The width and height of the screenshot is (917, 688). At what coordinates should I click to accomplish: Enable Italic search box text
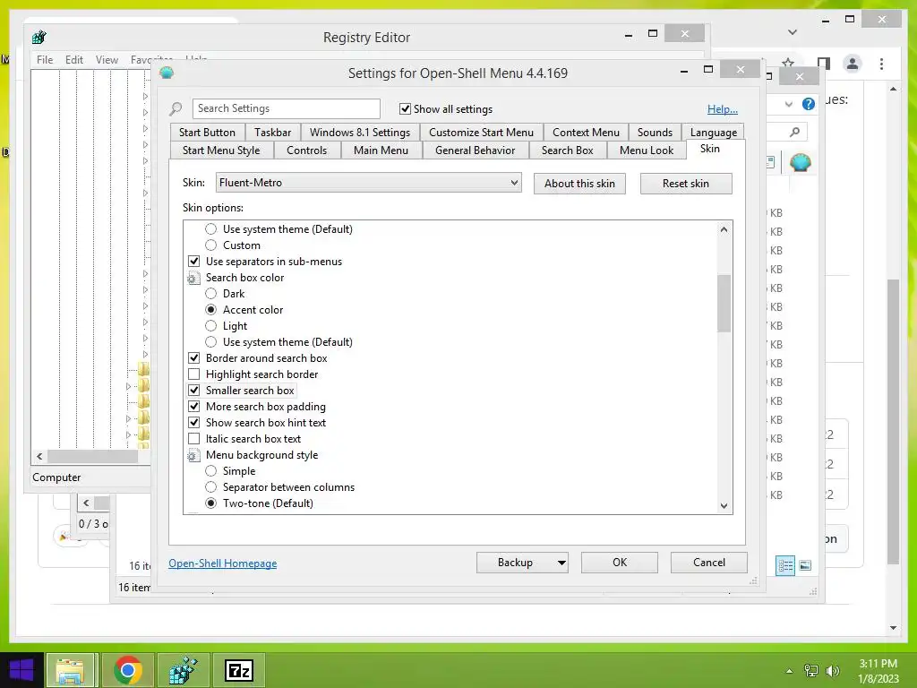point(194,439)
